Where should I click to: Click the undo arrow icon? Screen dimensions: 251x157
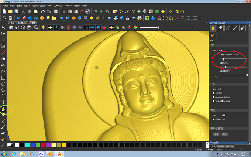pos(42,11)
